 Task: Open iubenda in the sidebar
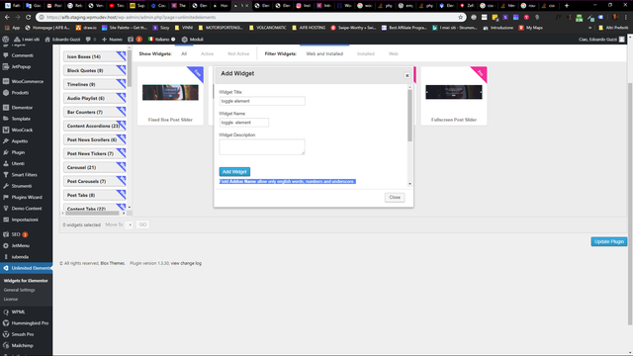pos(20,257)
